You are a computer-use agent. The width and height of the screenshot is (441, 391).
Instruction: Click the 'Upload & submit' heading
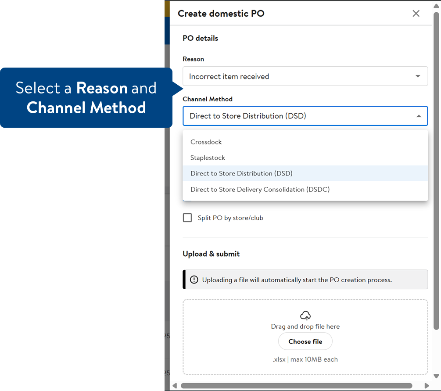(x=211, y=254)
